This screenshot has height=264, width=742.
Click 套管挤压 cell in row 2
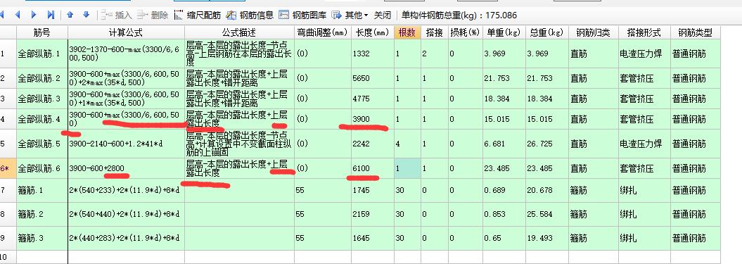click(644, 78)
